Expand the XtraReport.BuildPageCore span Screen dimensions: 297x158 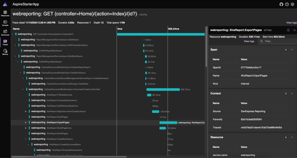click(x=26, y=128)
